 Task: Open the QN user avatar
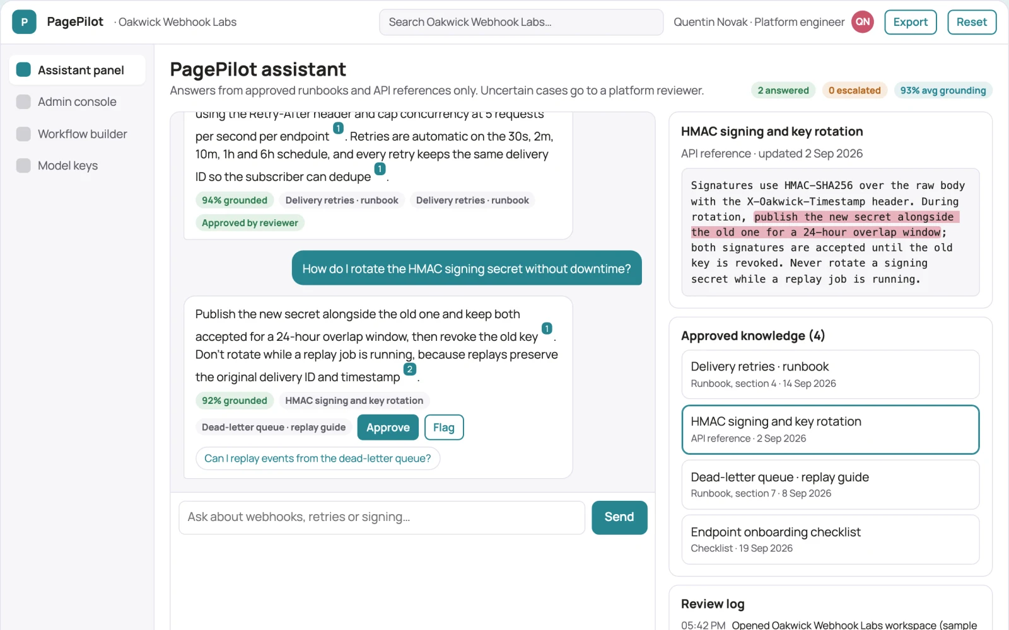click(x=862, y=22)
